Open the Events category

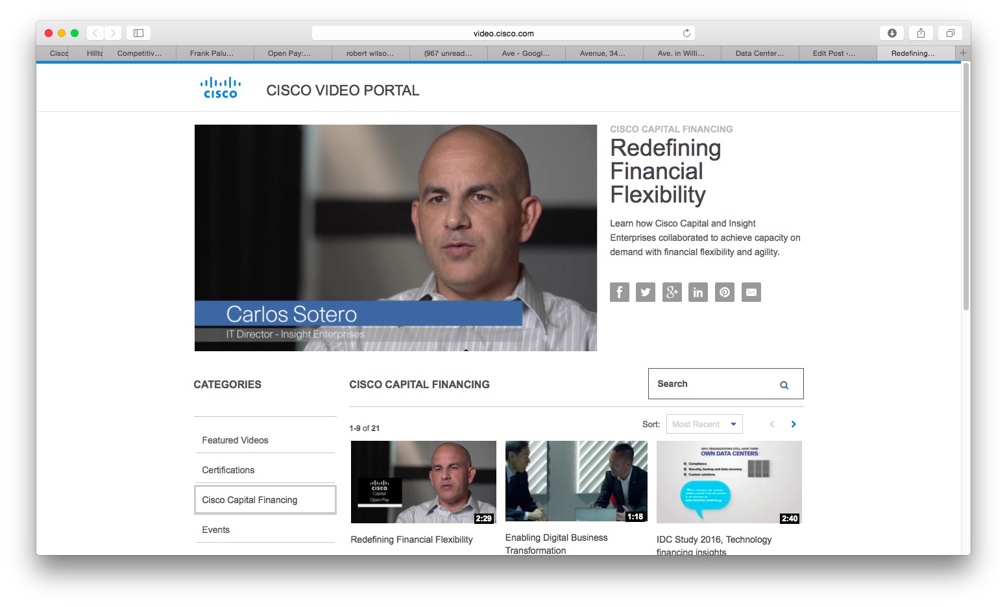coord(215,530)
